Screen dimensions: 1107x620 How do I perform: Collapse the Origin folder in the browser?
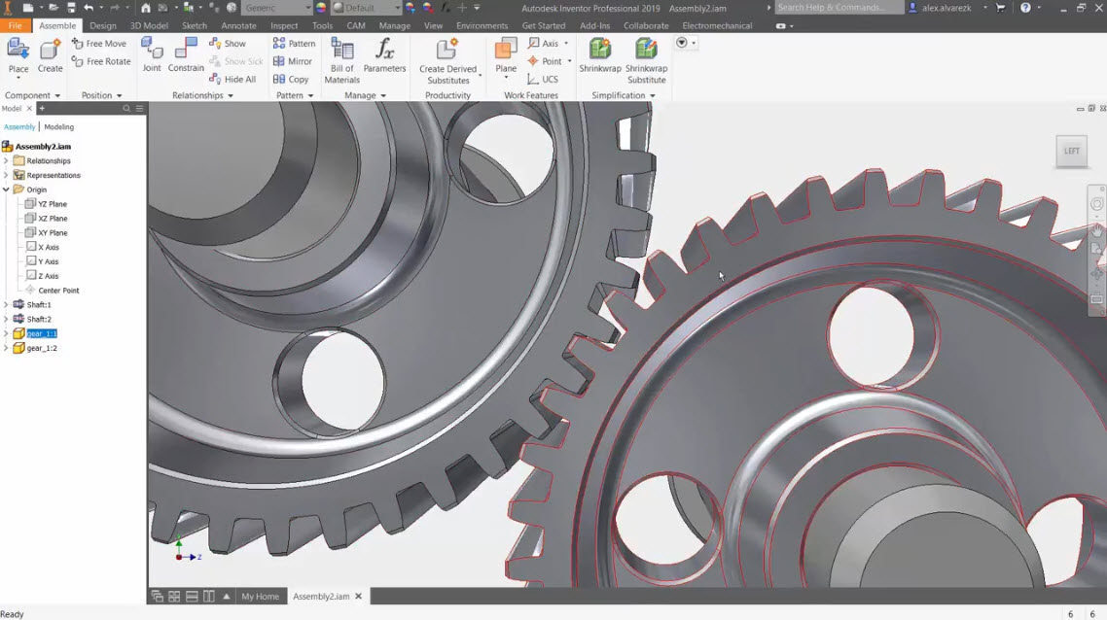click(x=8, y=189)
